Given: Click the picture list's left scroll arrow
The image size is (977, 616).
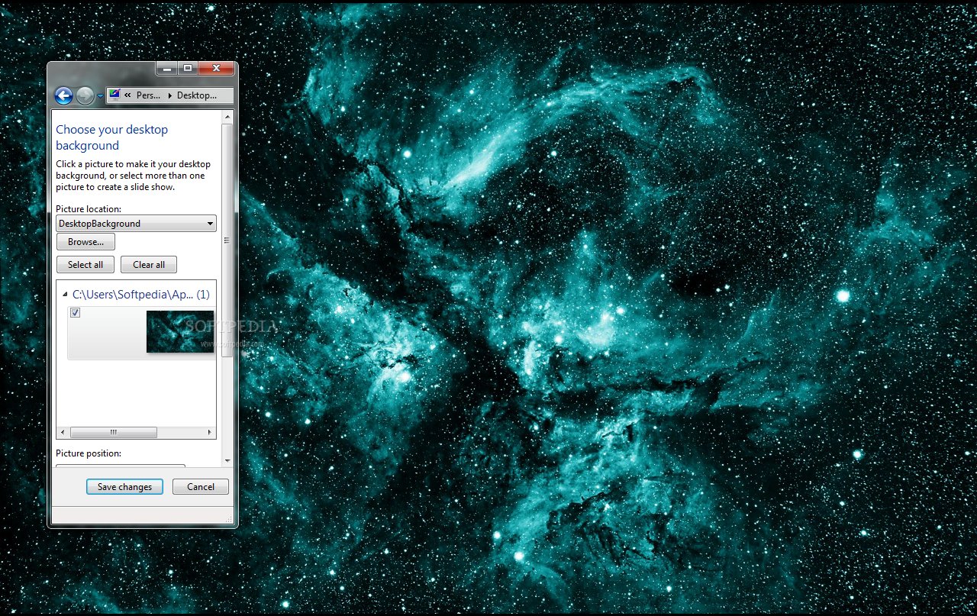Looking at the screenshot, I should click(63, 433).
